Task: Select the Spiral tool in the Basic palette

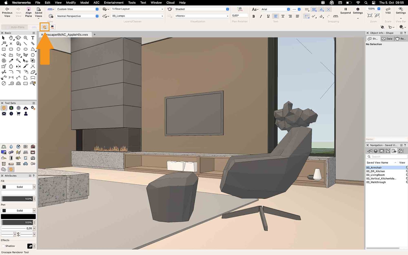Action: (x=4, y=60)
